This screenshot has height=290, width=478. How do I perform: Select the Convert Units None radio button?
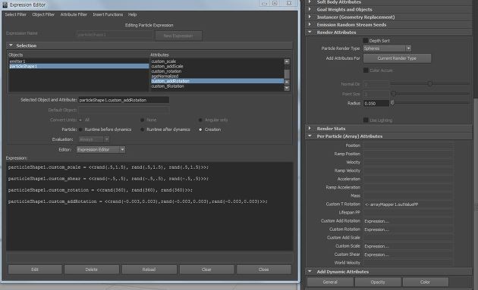click(142, 120)
